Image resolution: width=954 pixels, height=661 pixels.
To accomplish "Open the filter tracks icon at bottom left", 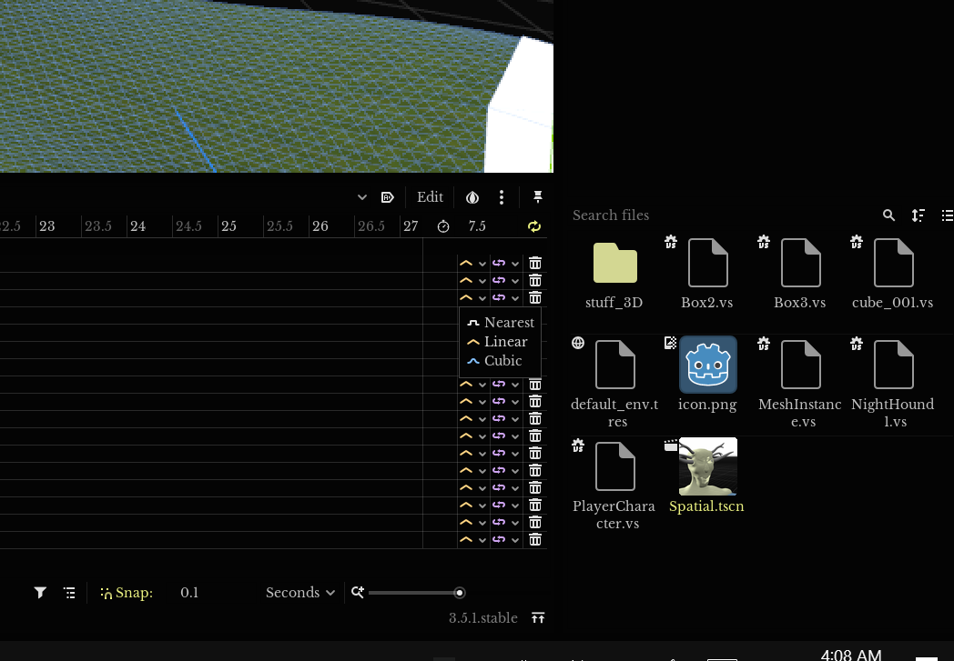I will tap(40, 593).
